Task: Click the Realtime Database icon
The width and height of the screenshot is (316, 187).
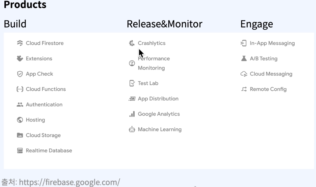Action: pos(20,150)
